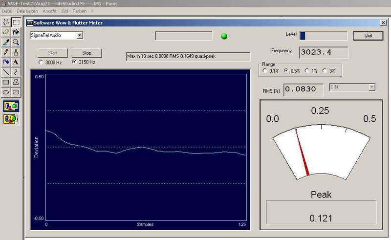Click the red needle on the analog meter
The width and height of the screenshot is (391, 240).
303,153
